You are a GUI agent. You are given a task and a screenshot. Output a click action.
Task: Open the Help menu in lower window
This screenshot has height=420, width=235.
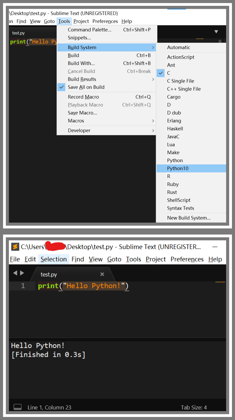(x=215, y=259)
